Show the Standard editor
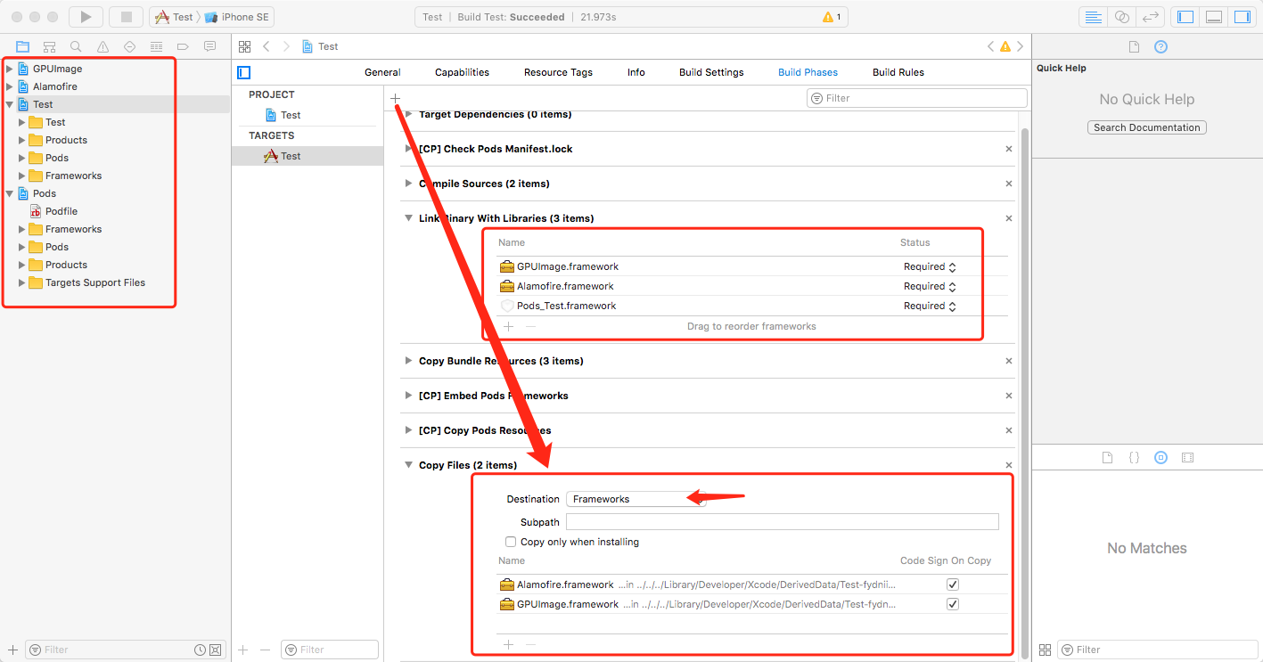Screen dimensions: 1263x662 pos(1093,17)
